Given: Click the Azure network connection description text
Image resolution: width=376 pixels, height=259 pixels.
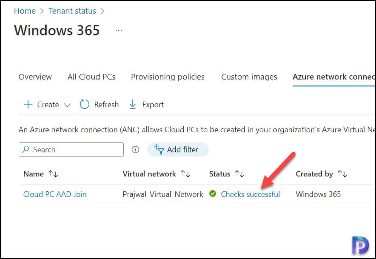Looking at the screenshot, I should (x=197, y=129).
